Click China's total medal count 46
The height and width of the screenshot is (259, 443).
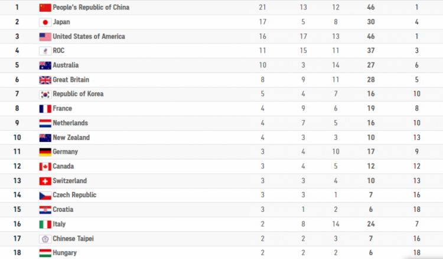point(371,7)
